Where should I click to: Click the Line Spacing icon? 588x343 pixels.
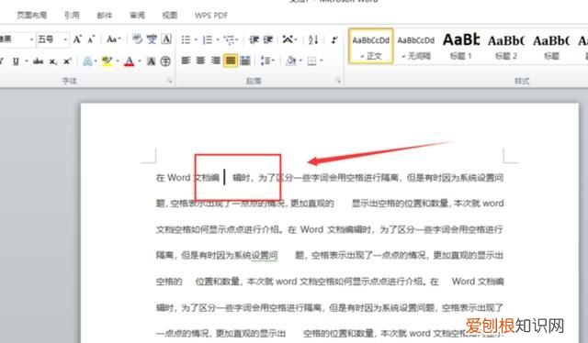[x=266, y=61]
